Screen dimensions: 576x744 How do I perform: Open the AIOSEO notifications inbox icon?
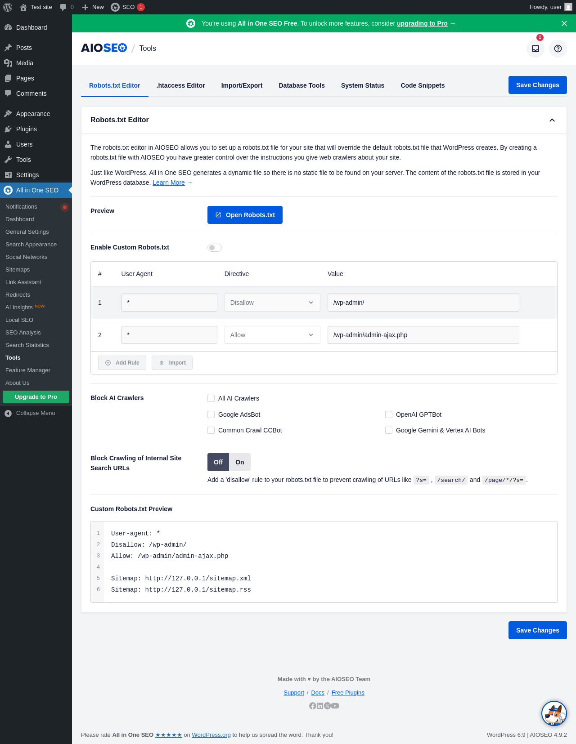click(x=535, y=49)
